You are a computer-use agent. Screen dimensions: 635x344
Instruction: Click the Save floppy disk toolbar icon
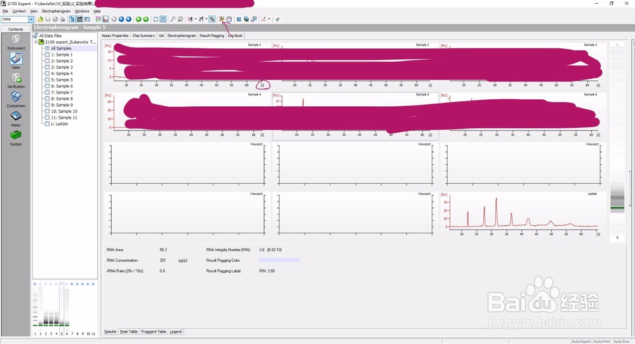click(48, 19)
